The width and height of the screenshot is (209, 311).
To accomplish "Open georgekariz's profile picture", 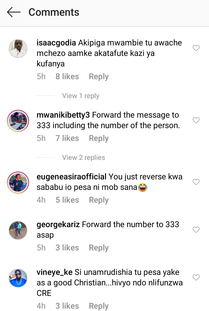I will click(18, 230).
